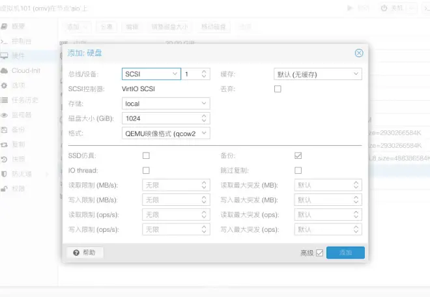Viewport: 430px width, 297px height.
Task: Enable the SSD仿真 checkbox
Action: (146, 156)
